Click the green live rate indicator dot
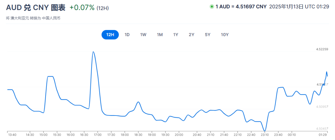This screenshot has width=335, height=140. tap(212, 7)
